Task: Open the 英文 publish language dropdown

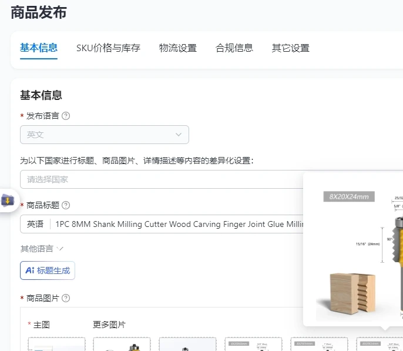Action: pyautogui.click(x=105, y=135)
